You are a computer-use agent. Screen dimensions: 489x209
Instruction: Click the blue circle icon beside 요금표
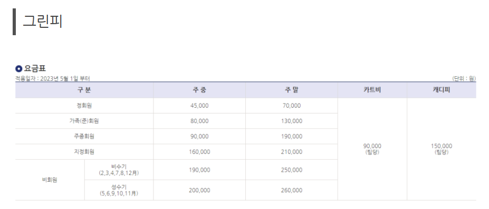pyautogui.click(x=18, y=69)
